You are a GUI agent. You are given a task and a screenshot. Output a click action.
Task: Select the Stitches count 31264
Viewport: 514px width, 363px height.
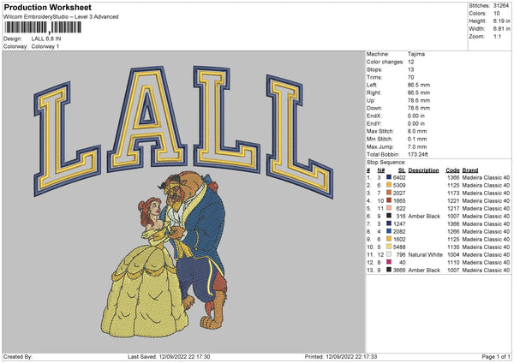coord(501,6)
